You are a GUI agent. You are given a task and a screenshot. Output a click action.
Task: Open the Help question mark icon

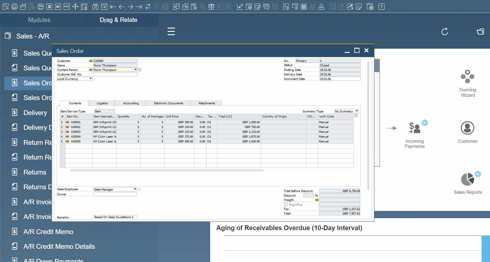pyautogui.click(x=381, y=7)
